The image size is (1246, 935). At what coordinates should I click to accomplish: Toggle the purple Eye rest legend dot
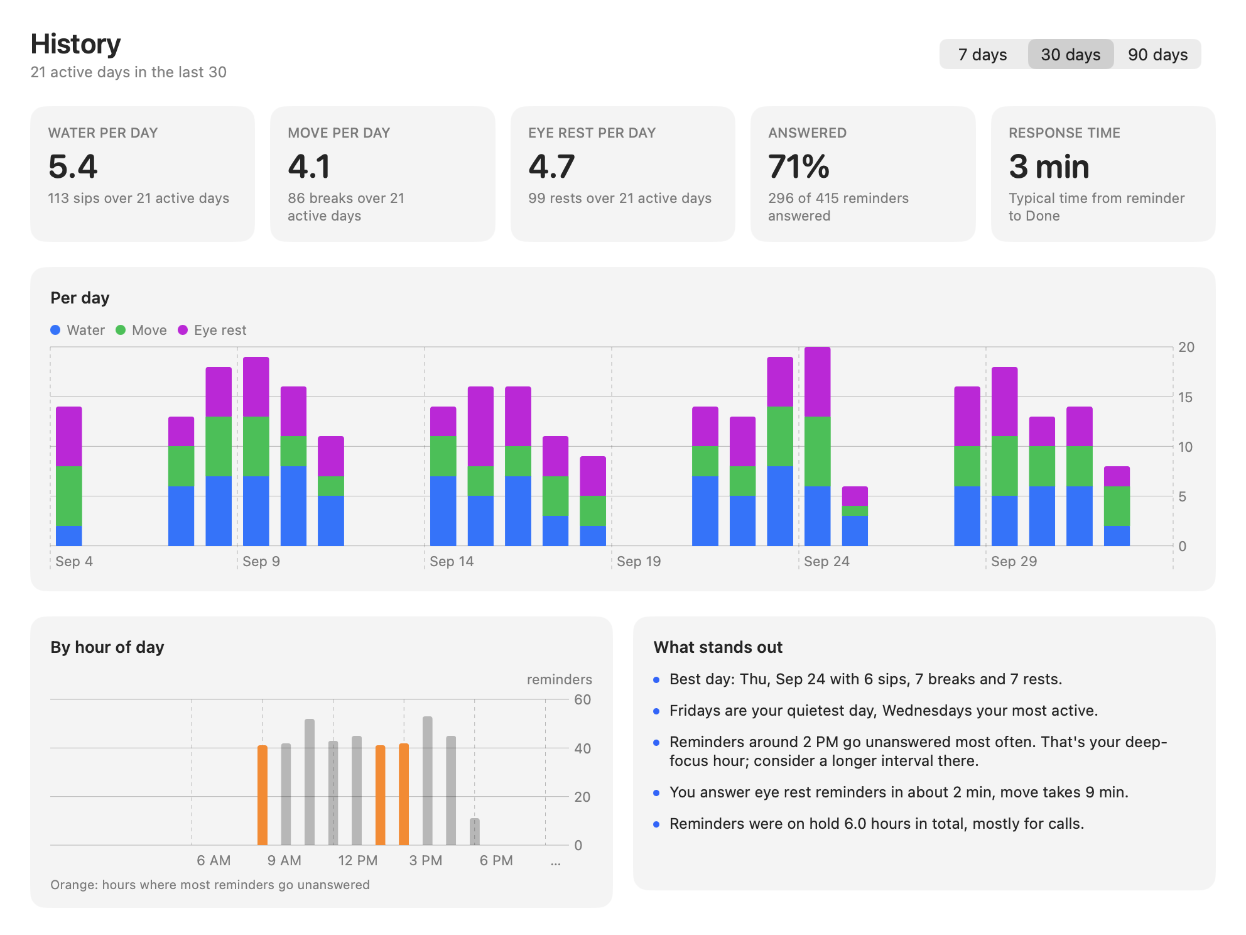pyautogui.click(x=183, y=330)
